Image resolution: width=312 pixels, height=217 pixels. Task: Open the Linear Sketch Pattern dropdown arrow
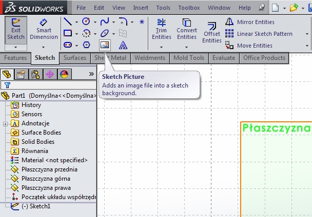click(307, 34)
